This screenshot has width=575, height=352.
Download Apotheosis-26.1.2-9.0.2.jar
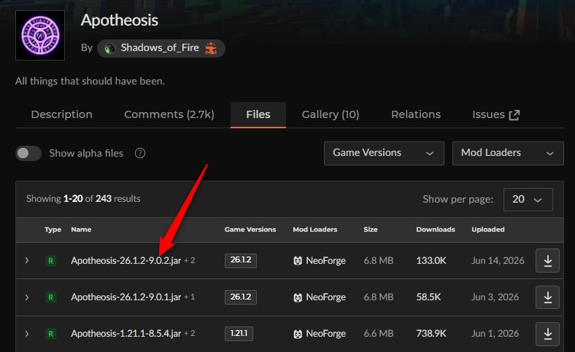[547, 260]
